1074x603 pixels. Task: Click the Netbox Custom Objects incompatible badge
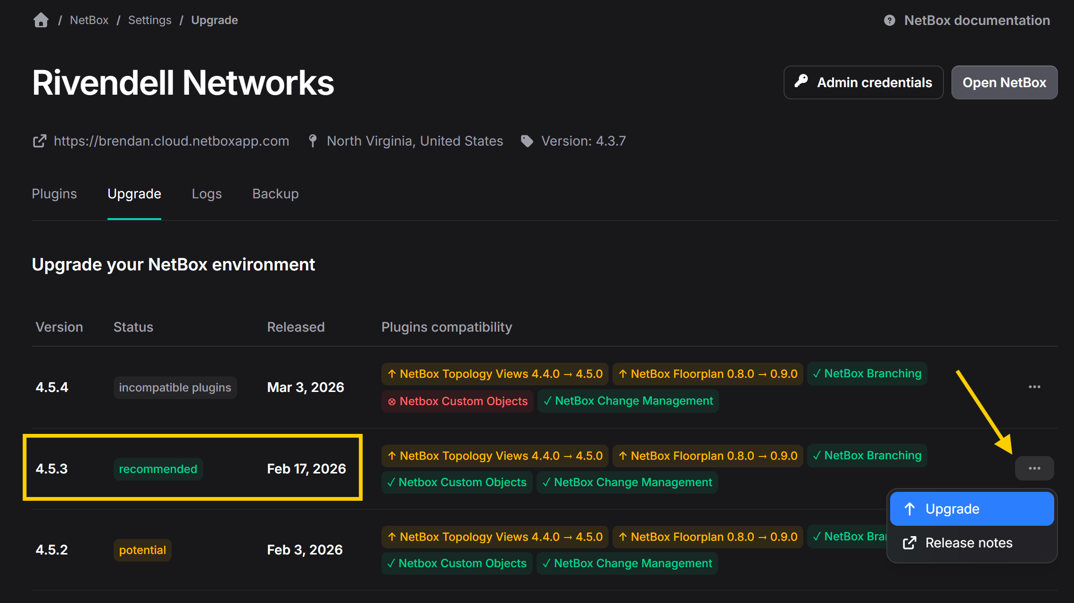click(457, 401)
